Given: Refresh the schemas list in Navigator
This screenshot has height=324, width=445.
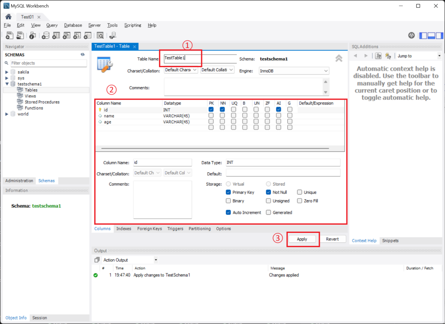Looking at the screenshot, I should [83, 55].
